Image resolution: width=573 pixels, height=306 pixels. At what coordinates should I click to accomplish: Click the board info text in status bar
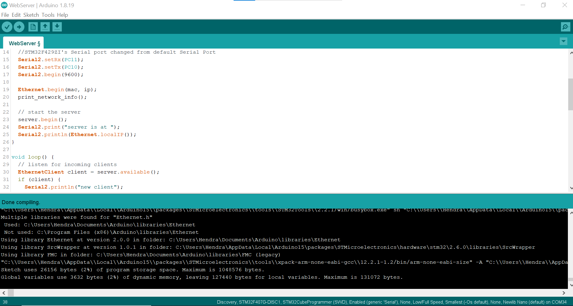click(392, 302)
